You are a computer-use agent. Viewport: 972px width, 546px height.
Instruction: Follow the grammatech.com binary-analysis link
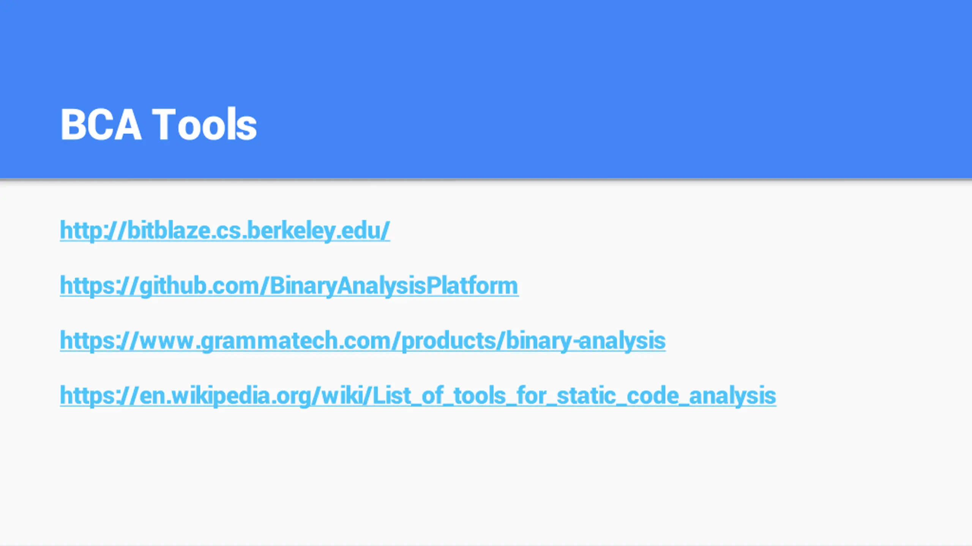[x=363, y=340]
